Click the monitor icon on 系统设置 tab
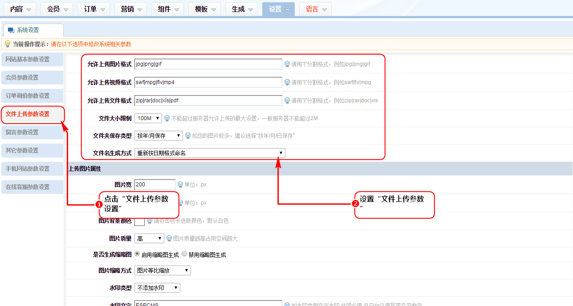Screen dimensions: 573x306 point(11,30)
